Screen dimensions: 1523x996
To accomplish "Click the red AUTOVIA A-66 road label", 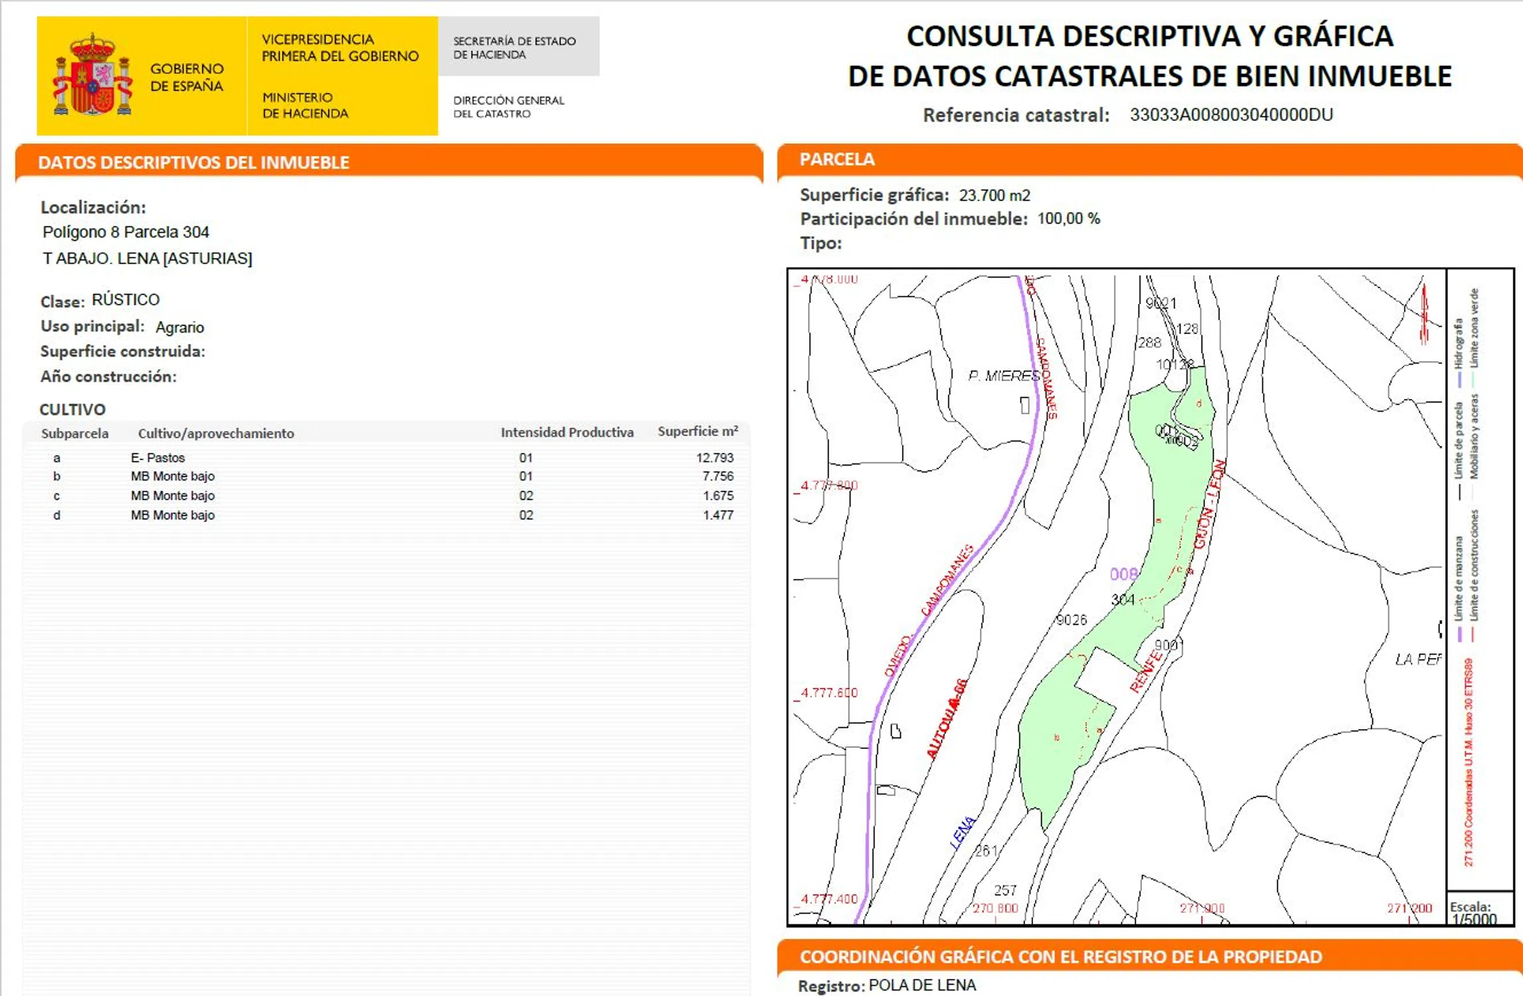I will pyautogui.click(x=947, y=719).
